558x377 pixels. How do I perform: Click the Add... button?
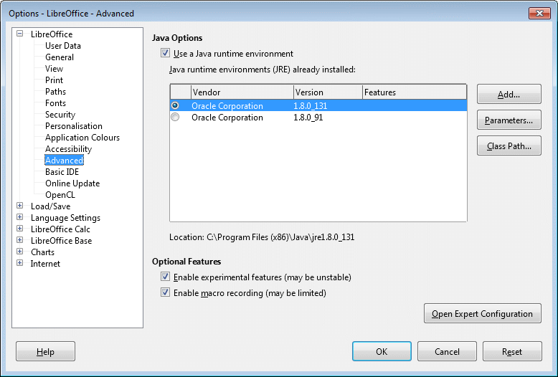pyautogui.click(x=509, y=95)
